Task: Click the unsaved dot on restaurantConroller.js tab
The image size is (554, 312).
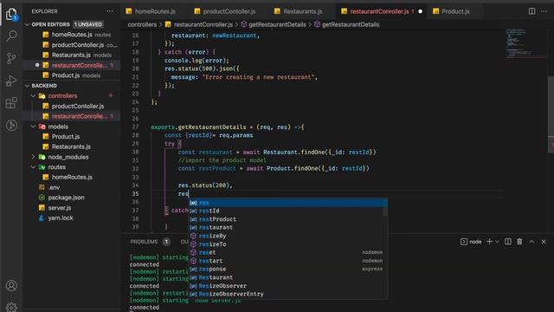Action: (420, 11)
